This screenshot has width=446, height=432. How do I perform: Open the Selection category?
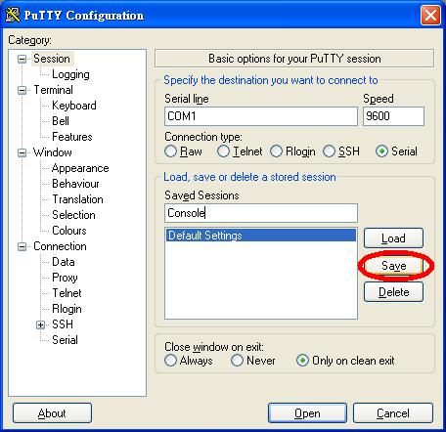click(73, 215)
